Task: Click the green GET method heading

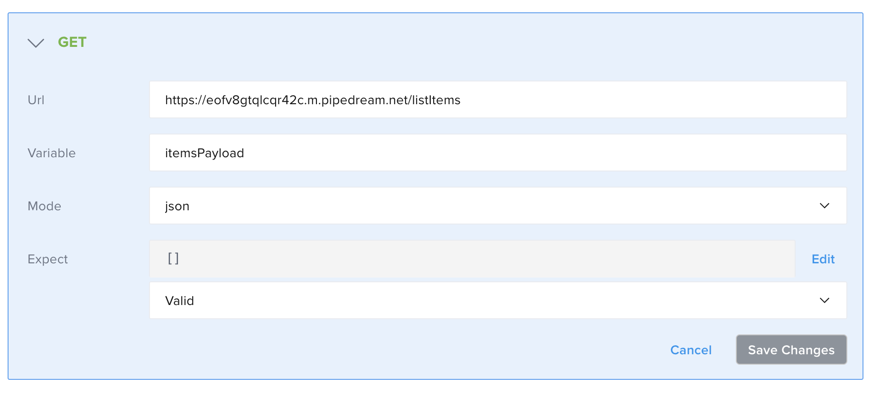Action: (x=72, y=42)
